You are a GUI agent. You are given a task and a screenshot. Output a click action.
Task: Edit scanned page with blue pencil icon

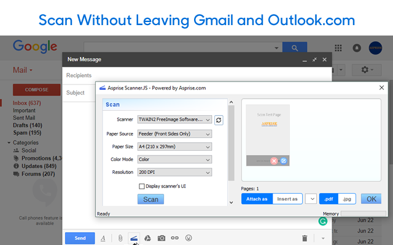284,160
